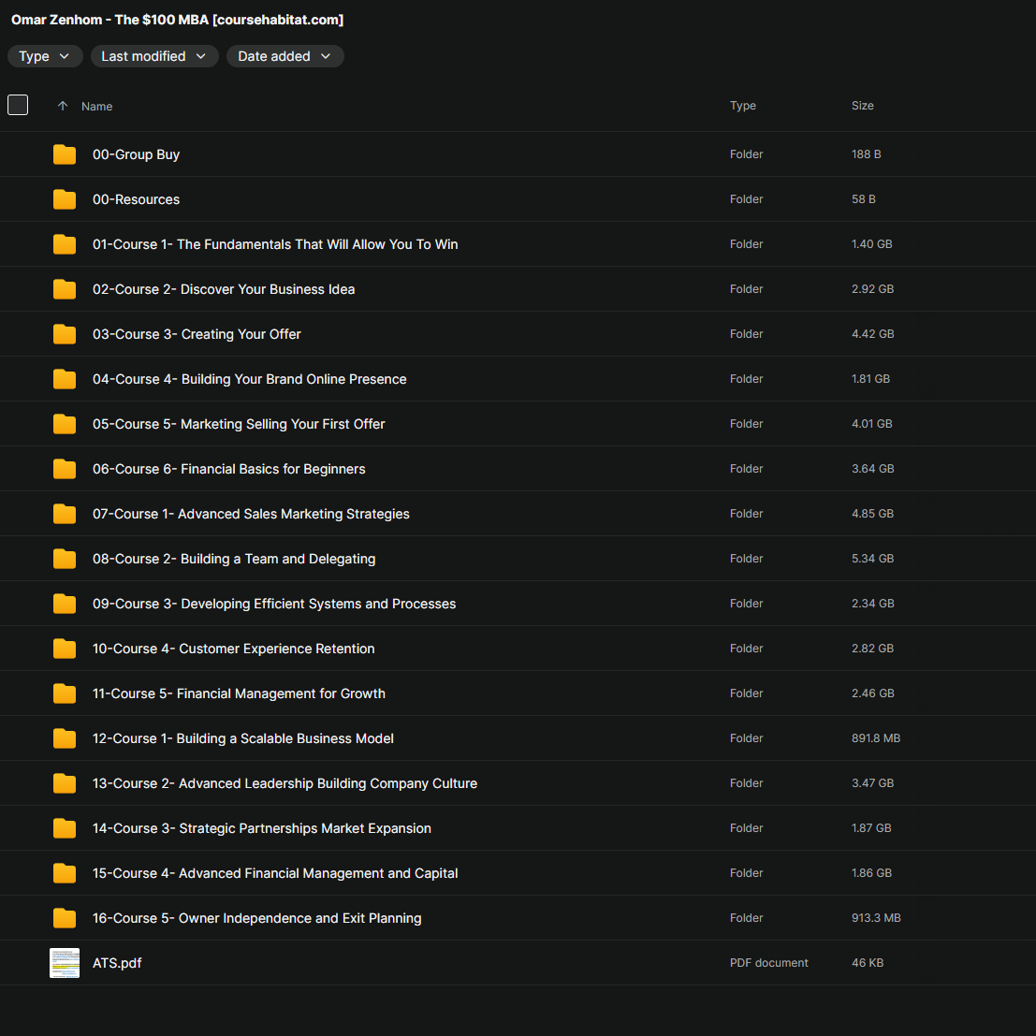Click folder icon for Owner Independence and Exit Planning
The width and height of the screenshot is (1036, 1036).
pyautogui.click(x=64, y=918)
